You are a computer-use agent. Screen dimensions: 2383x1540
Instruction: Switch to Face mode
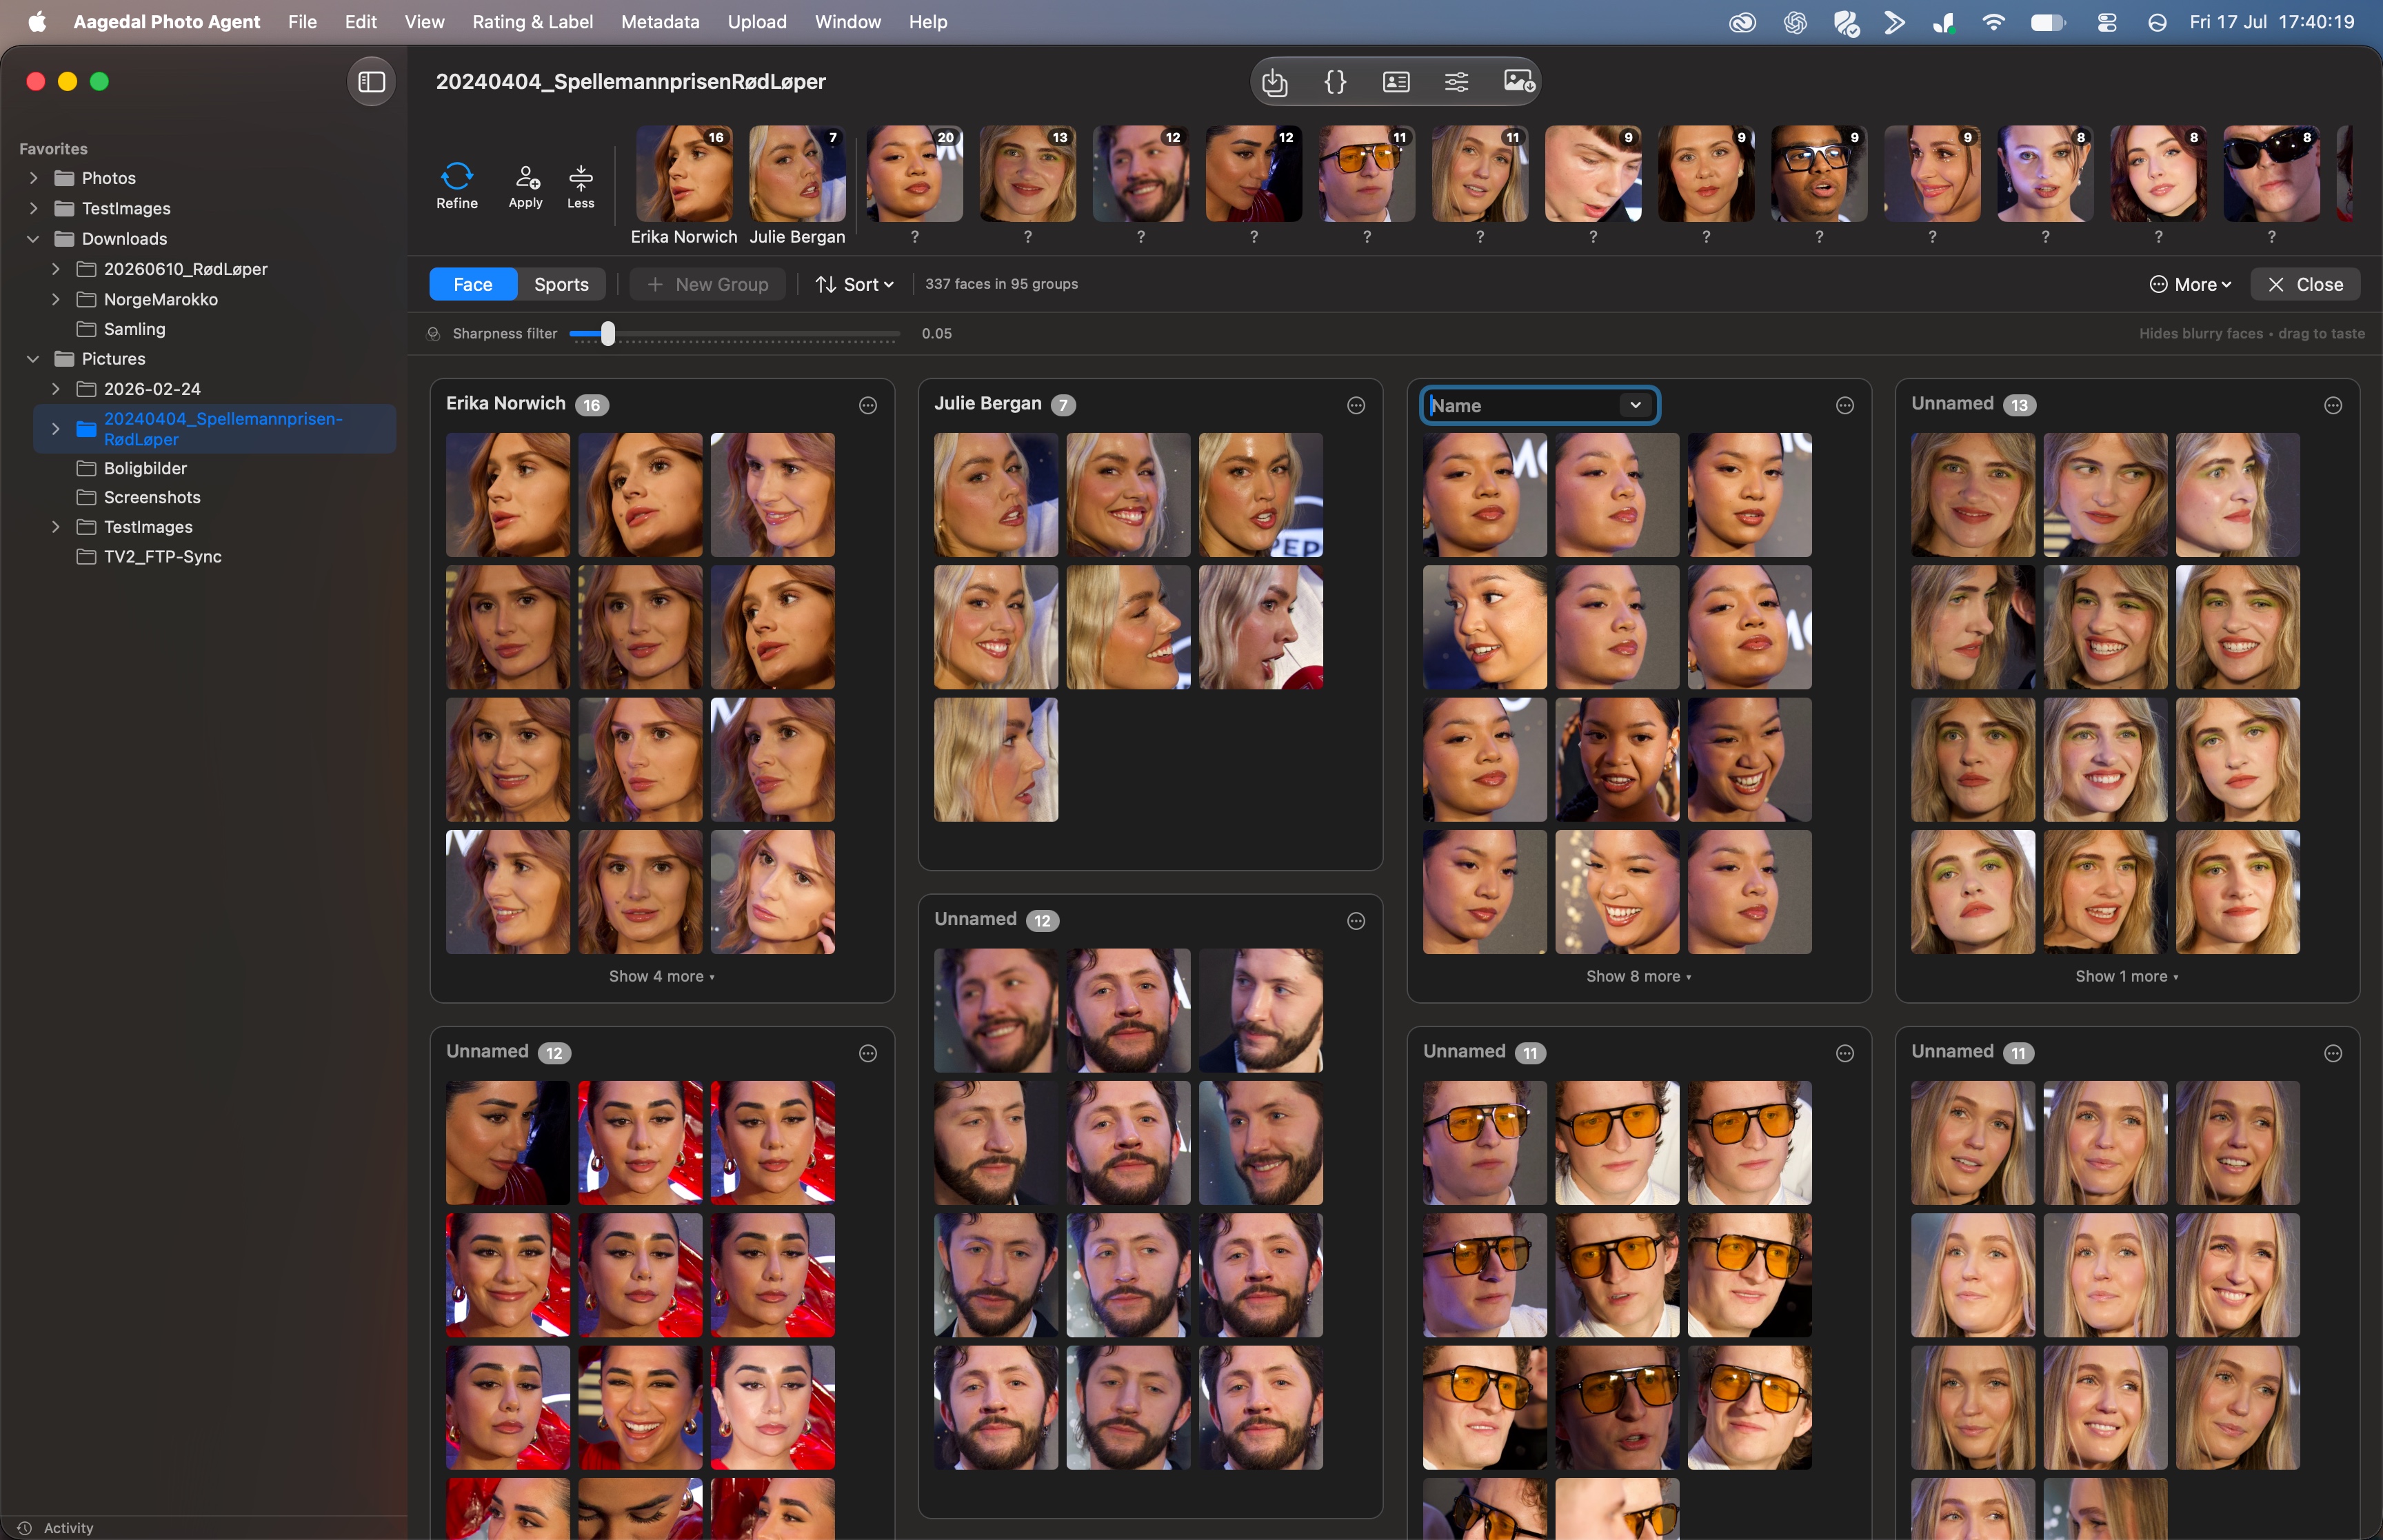[473, 284]
